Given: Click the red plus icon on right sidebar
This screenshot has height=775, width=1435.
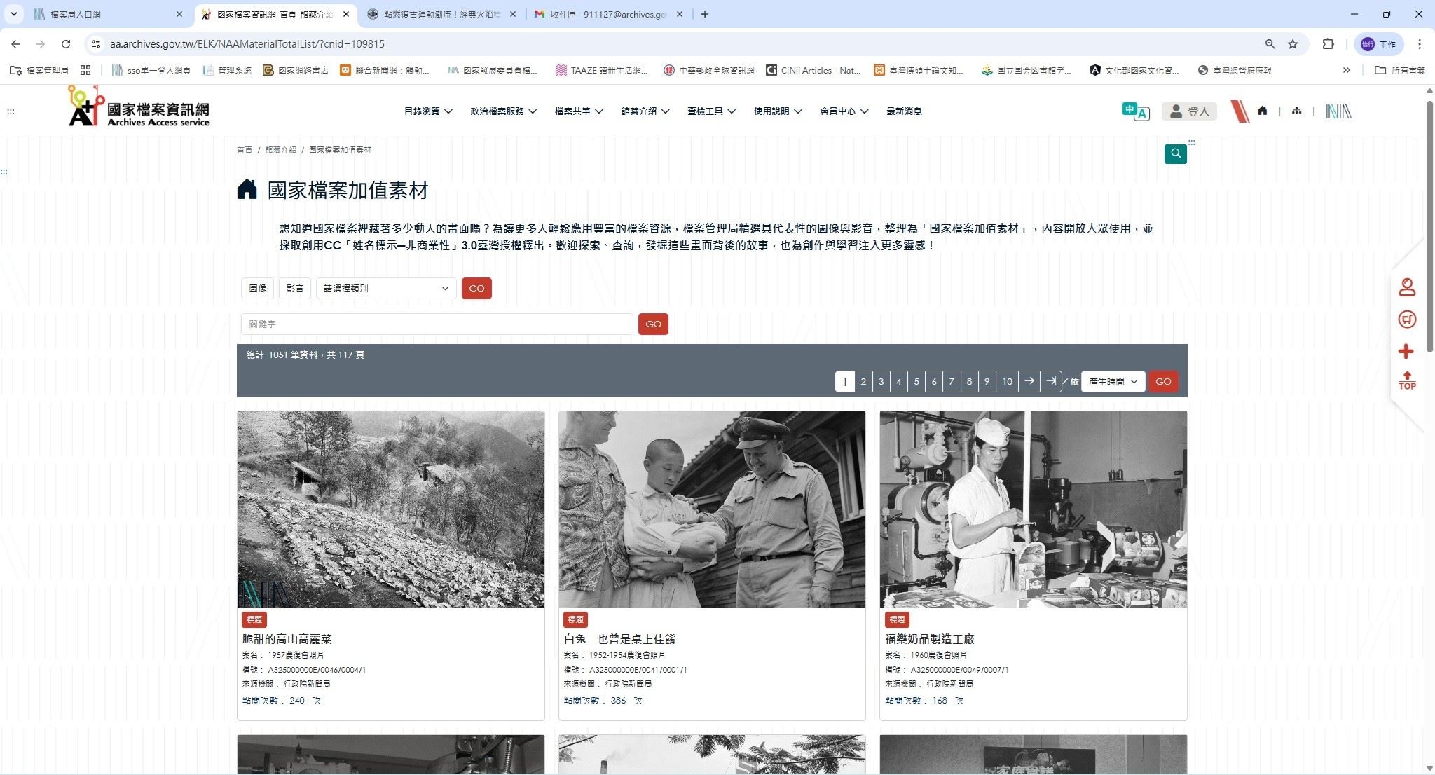Looking at the screenshot, I should [1407, 351].
